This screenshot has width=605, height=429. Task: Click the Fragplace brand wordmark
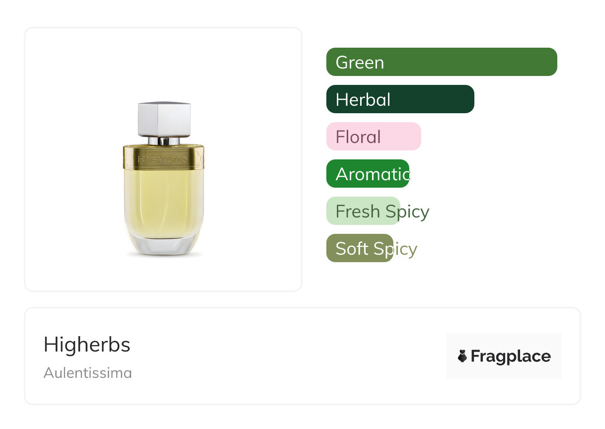(x=511, y=356)
